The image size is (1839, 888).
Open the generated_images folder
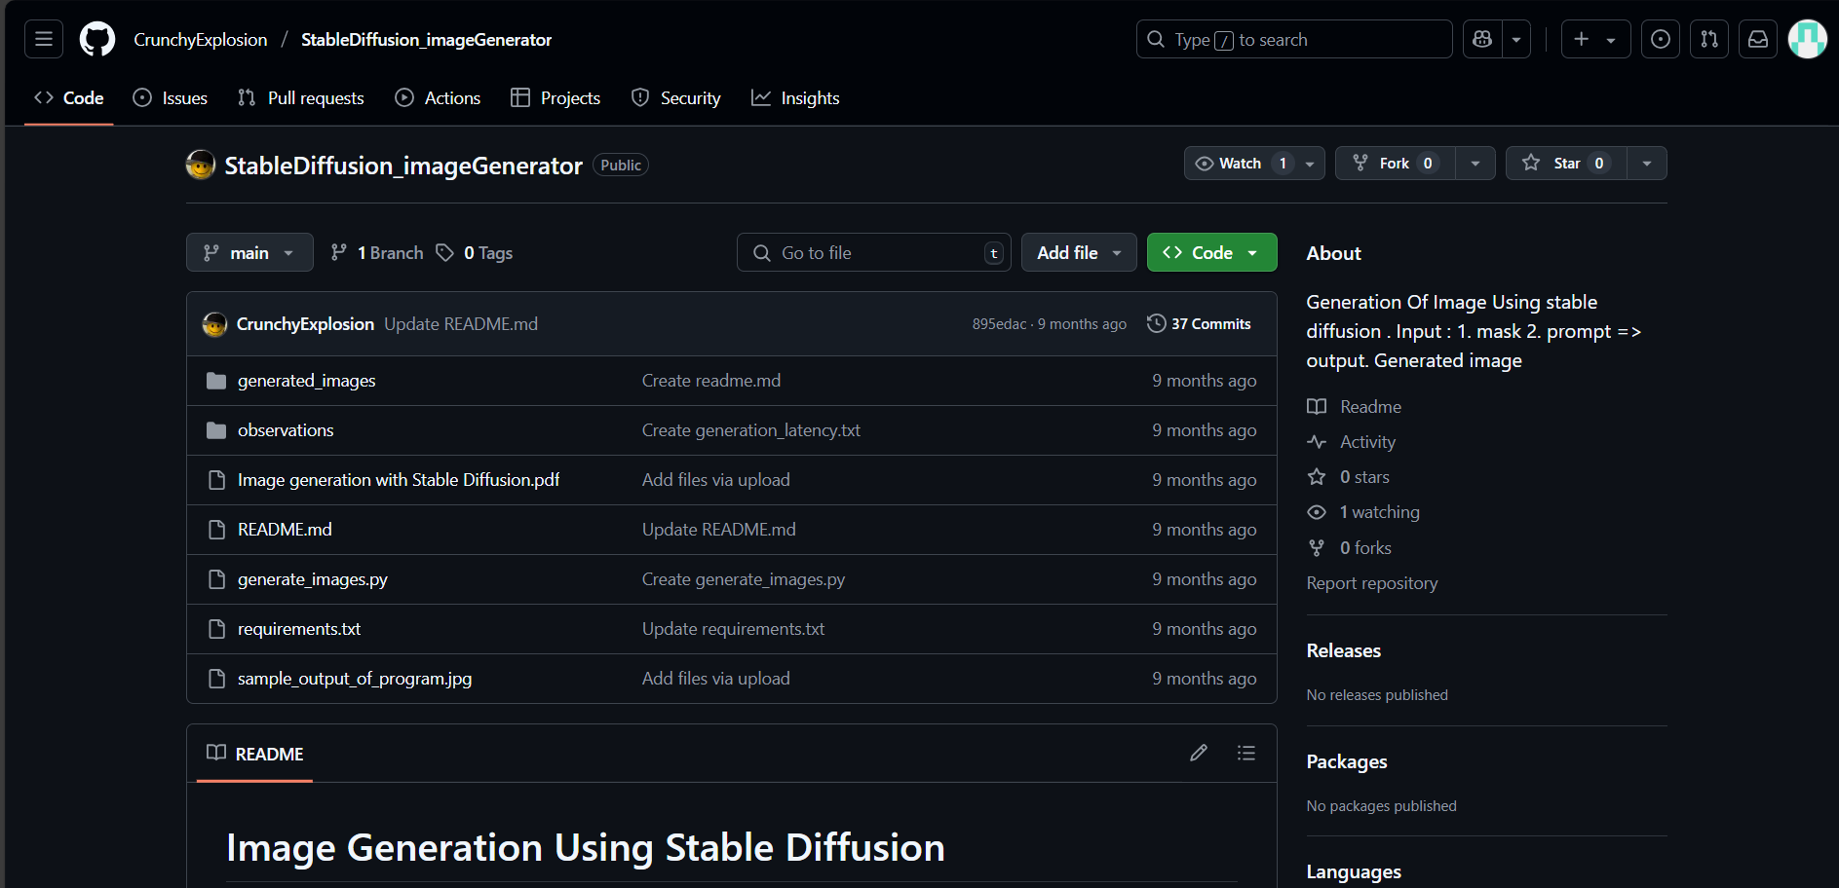click(307, 381)
